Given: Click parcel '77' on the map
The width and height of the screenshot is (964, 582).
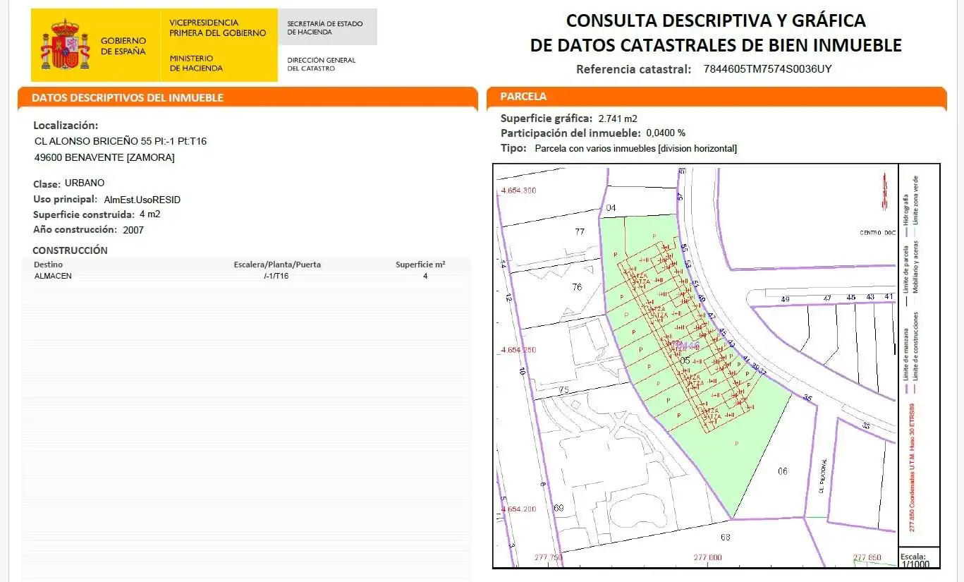Looking at the screenshot, I should click(580, 231).
